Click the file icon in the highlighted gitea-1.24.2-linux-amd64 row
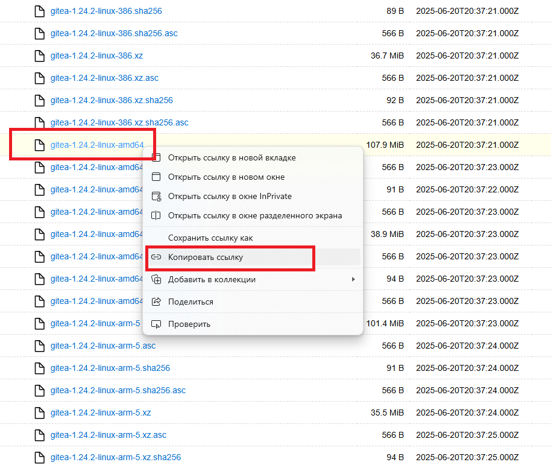Image resolution: width=551 pixels, height=468 pixels. [40, 145]
